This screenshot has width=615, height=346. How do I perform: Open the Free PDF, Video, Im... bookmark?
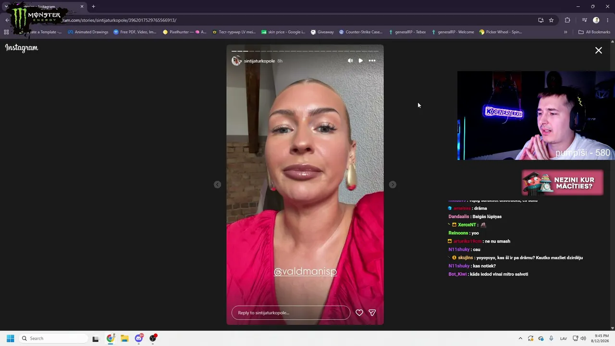(135, 32)
